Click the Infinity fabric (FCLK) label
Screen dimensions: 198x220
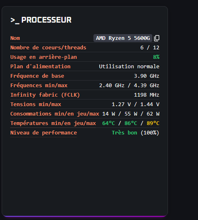click(x=45, y=95)
